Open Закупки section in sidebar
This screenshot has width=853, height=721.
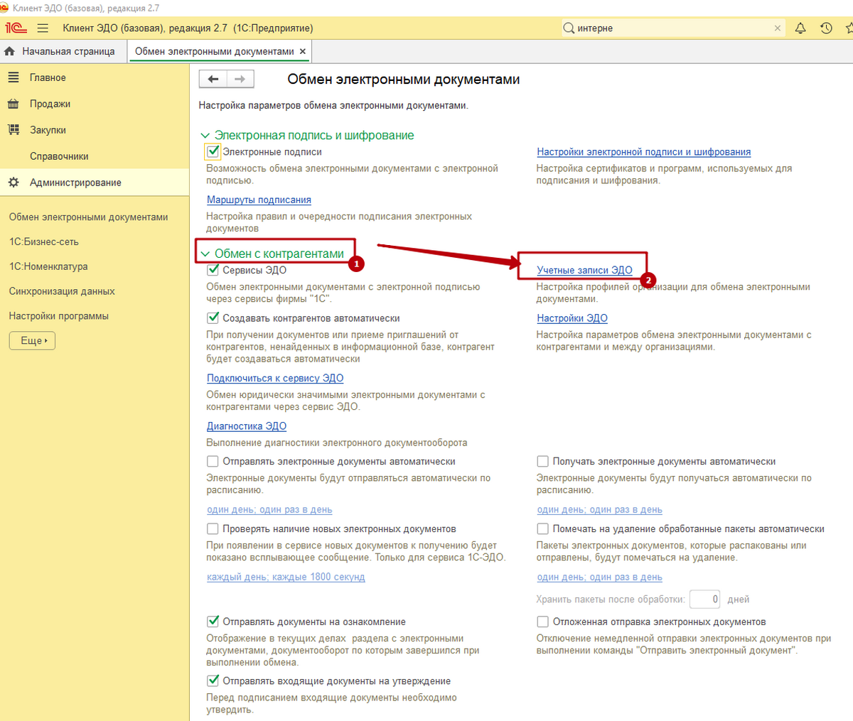click(x=48, y=130)
